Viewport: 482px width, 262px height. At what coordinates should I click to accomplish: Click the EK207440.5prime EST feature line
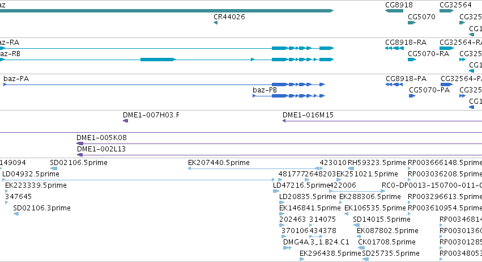coord(255,168)
